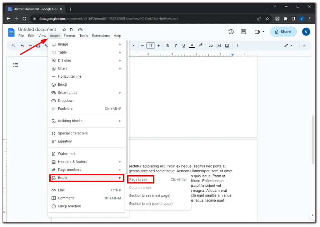The height and width of the screenshot is (227, 320).
Task: Check the document saved status cloud icon
Action: click(80, 29)
